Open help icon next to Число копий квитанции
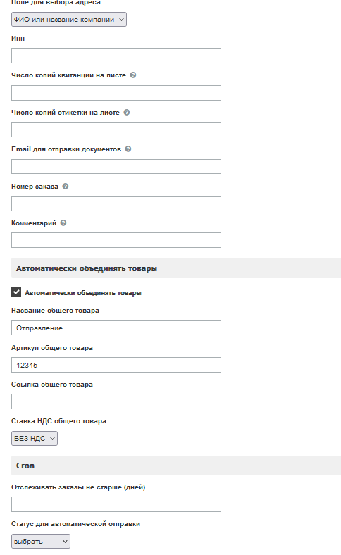Image resolution: width=341 pixels, height=555 pixels. click(132, 75)
